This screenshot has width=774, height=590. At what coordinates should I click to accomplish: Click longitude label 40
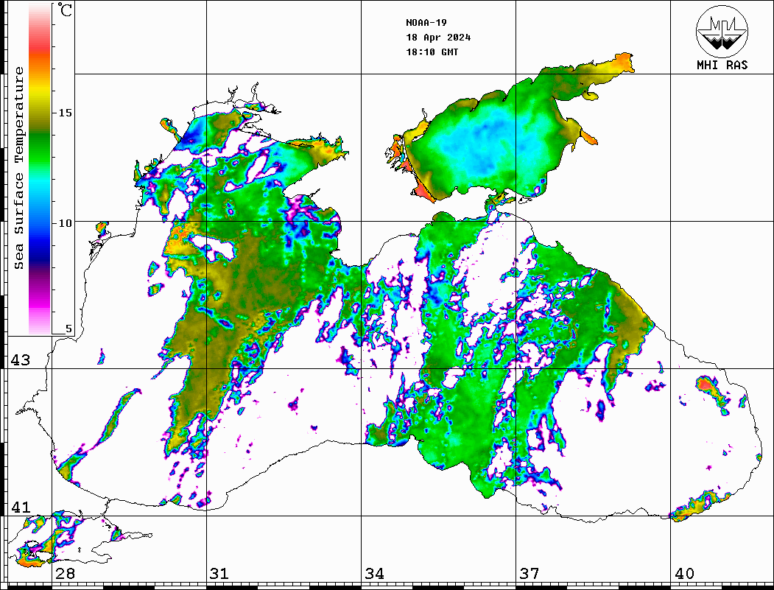683,574
